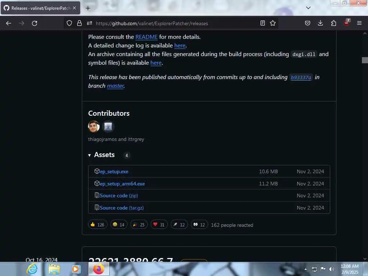Open the README link
The height and width of the screenshot is (276, 368).
click(147, 37)
